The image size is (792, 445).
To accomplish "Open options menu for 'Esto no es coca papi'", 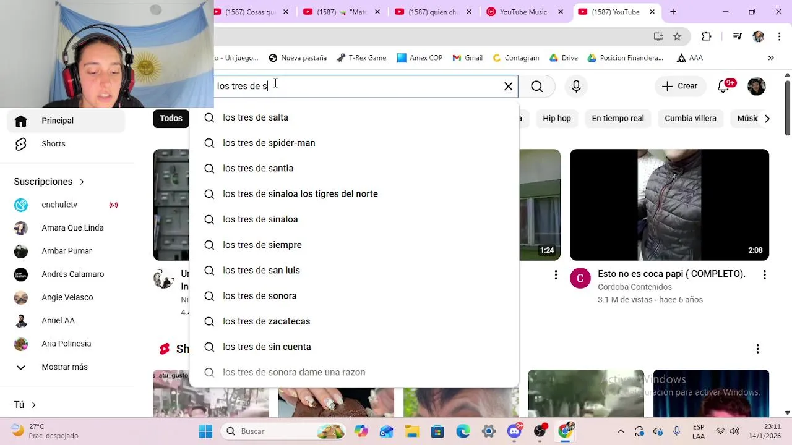I will 764,274.
